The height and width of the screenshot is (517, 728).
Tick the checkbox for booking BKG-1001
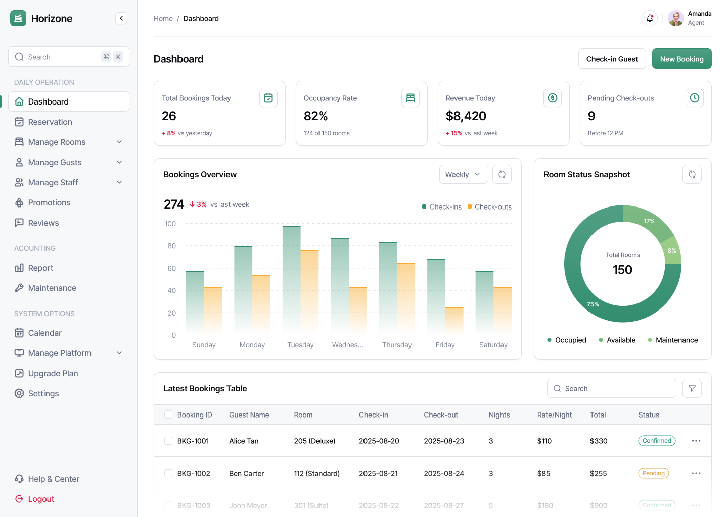168,441
